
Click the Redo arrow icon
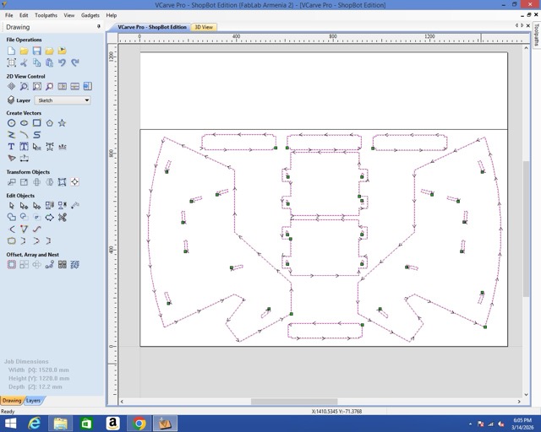[x=75, y=62]
